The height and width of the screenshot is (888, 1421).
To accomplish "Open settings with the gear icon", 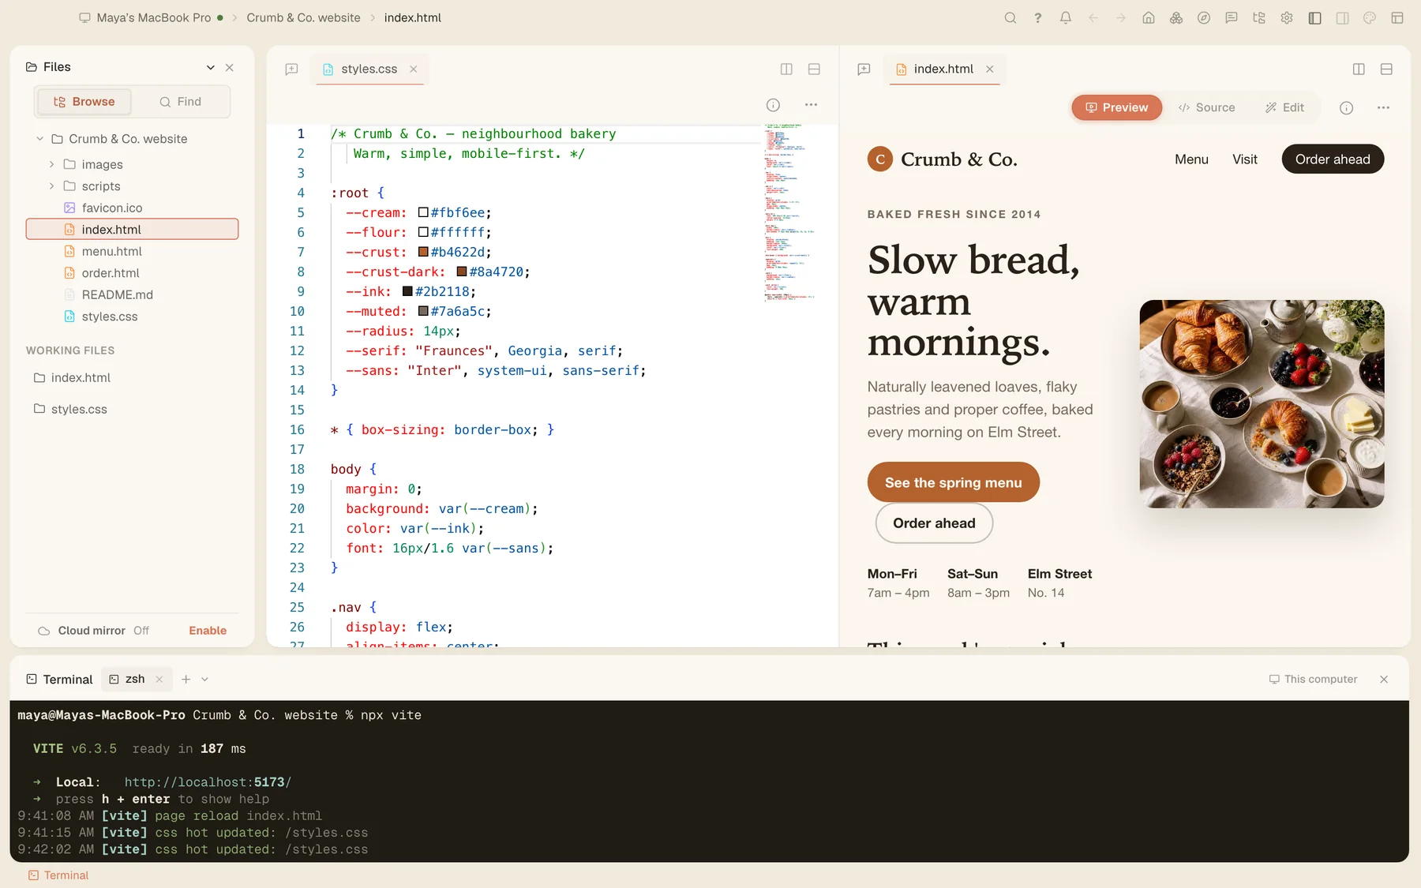I will pyautogui.click(x=1286, y=17).
